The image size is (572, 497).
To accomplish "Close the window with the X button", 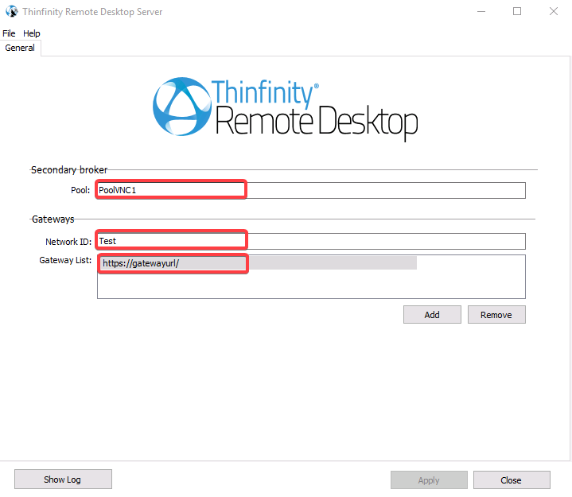I will 554,12.
